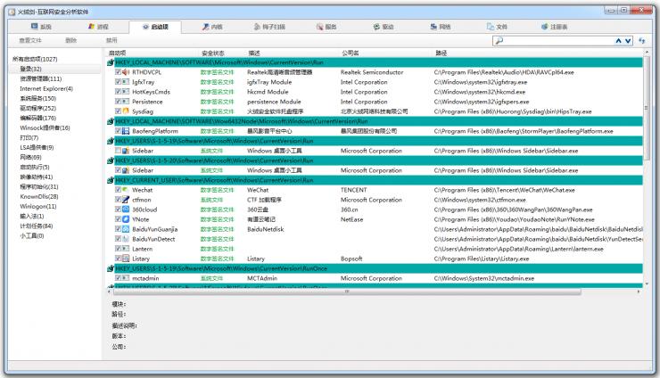Click the RTHDVCPL speaker icon
This screenshot has width=660, height=378.
pos(126,72)
